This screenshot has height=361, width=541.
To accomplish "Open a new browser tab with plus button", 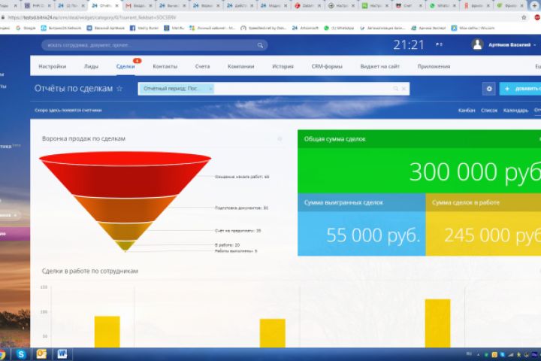I will point(534,5).
